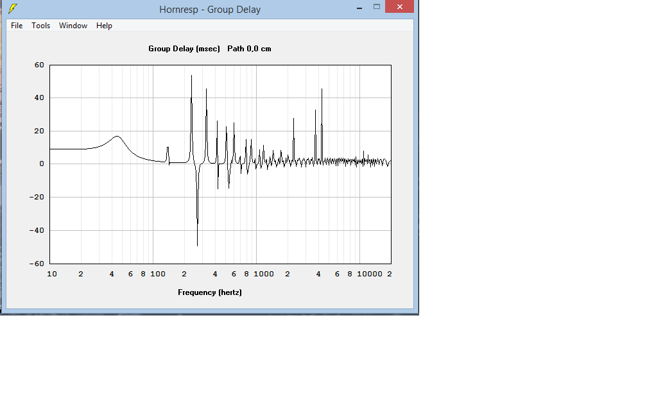Open the Help menu
Screen dimensions: 647x404
click(x=104, y=26)
